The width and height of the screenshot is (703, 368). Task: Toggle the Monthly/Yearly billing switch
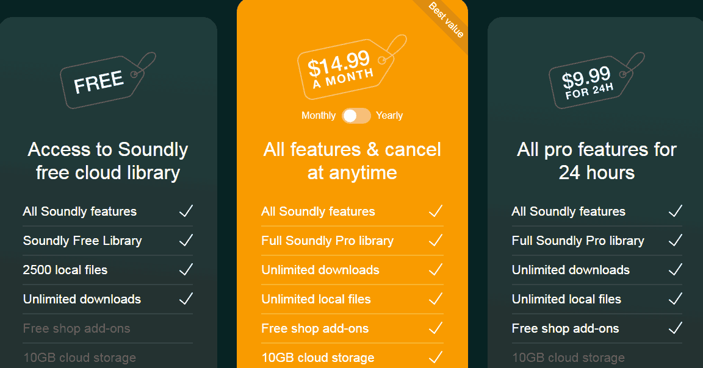[356, 116]
